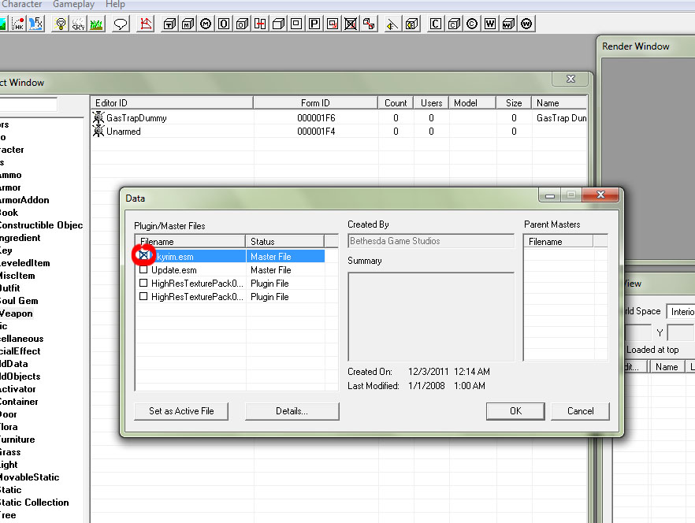Click the crossed-out box toolbar icon
The image size is (695, 523).
[x=351, y=24]
